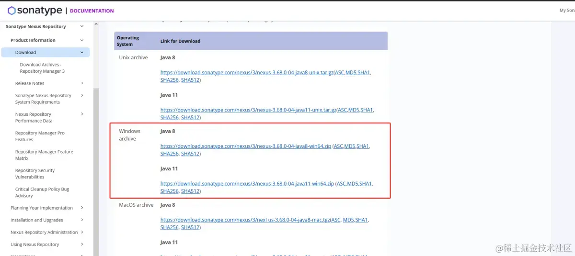Open SHA256 checksum for java11-unix archive
The width and height of the screenshot is (575, 256).
[169, 118]
